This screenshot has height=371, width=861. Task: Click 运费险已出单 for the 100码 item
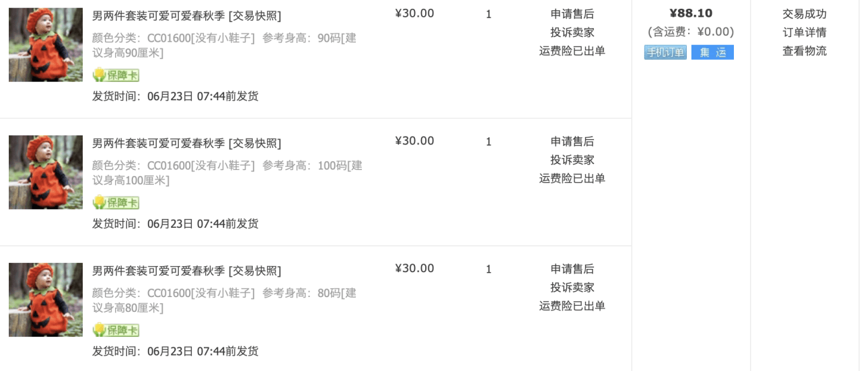[572, 178]
